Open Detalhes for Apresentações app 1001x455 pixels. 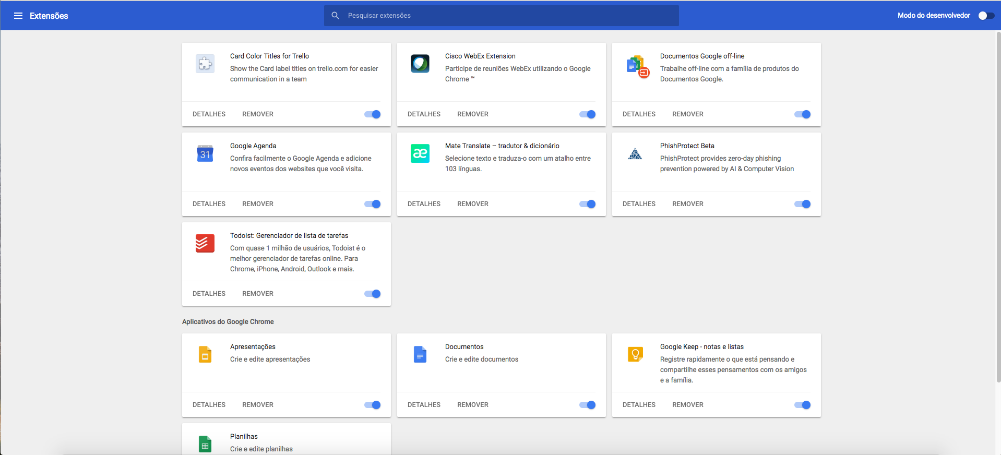tap(209, 405)
